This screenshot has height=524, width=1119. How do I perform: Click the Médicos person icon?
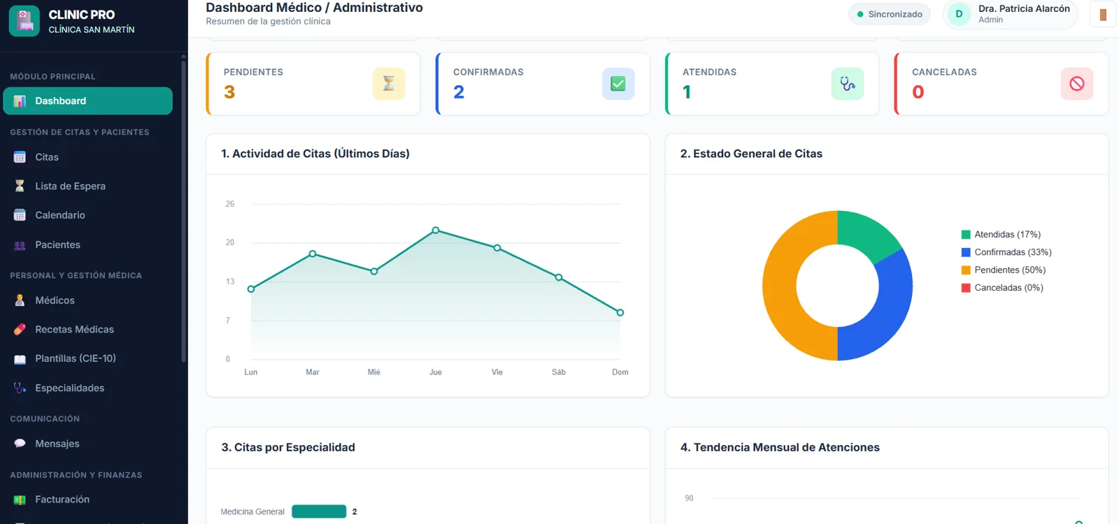(20, 300)
